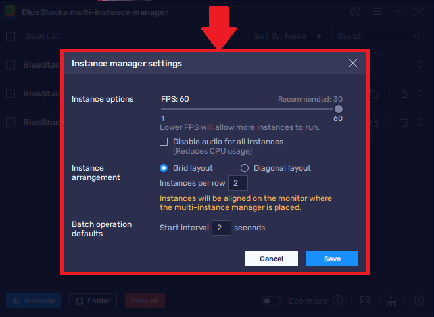Image resolution: width=434 pixels, height=317 pixels.
Task: Select the Grid layout radio button
Action: point(164,168)
